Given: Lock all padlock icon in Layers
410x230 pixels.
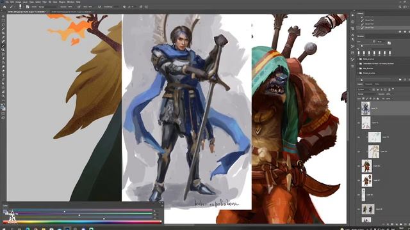Looking at the screenshot, I should click(x=377, y=98).
